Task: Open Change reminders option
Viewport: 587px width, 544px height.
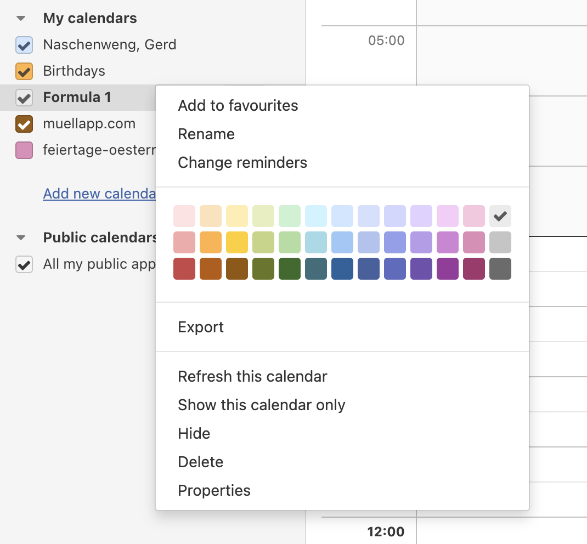Action: pos(242,163)
